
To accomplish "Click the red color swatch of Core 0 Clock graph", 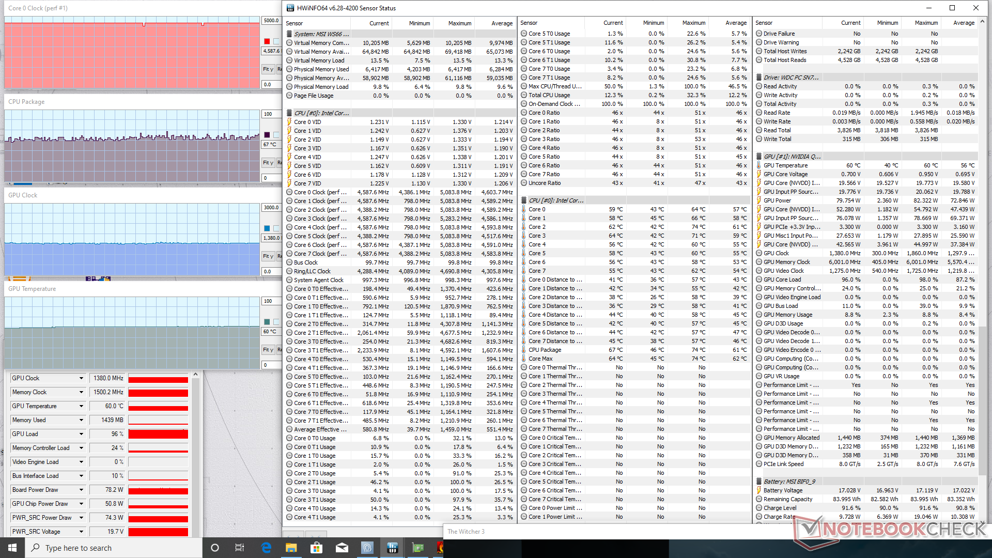I will [x=267, y=41].
